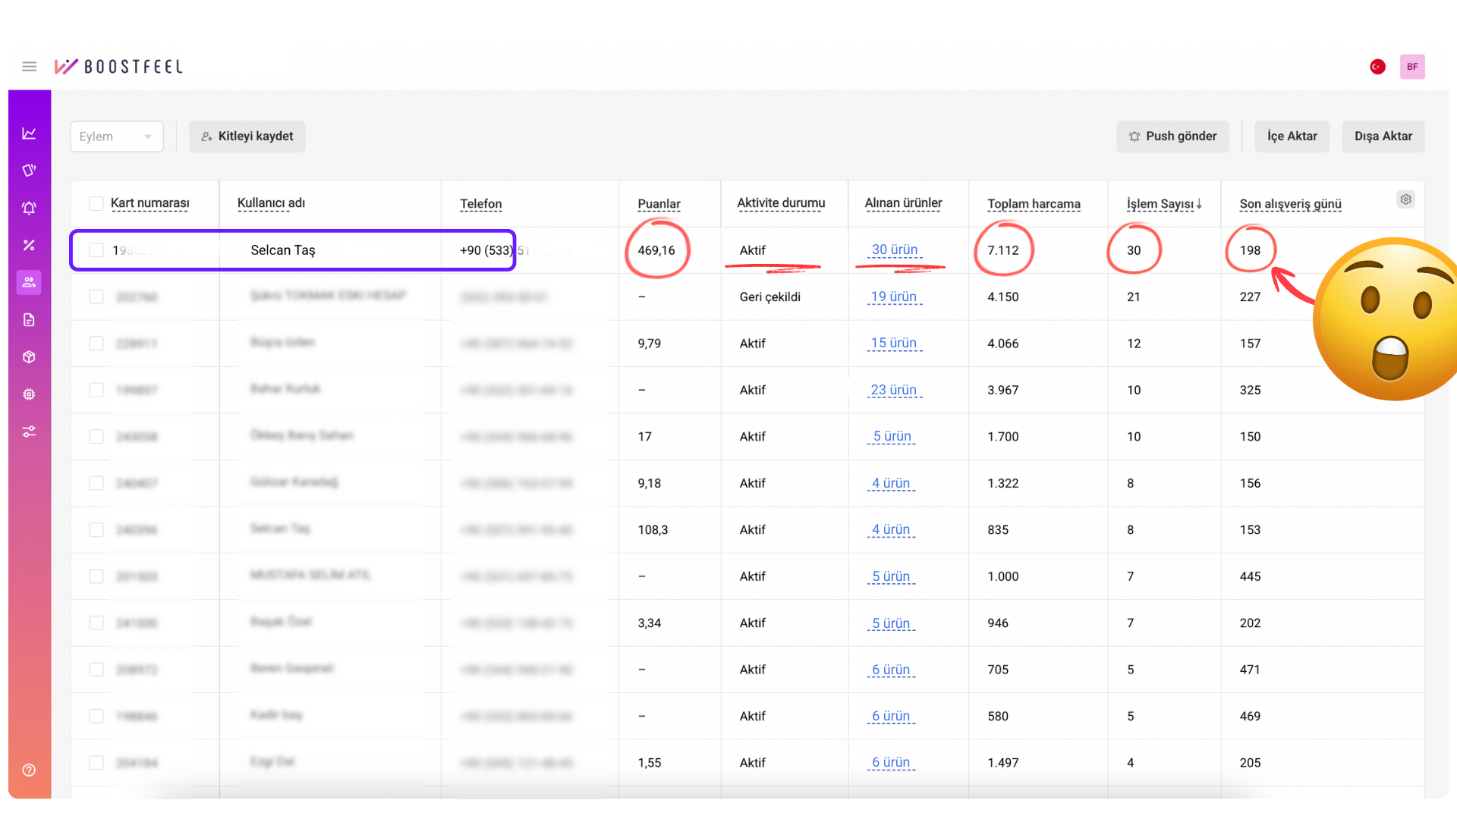
Task: Open table column settings gear
Action: [x=1405, y=199]
